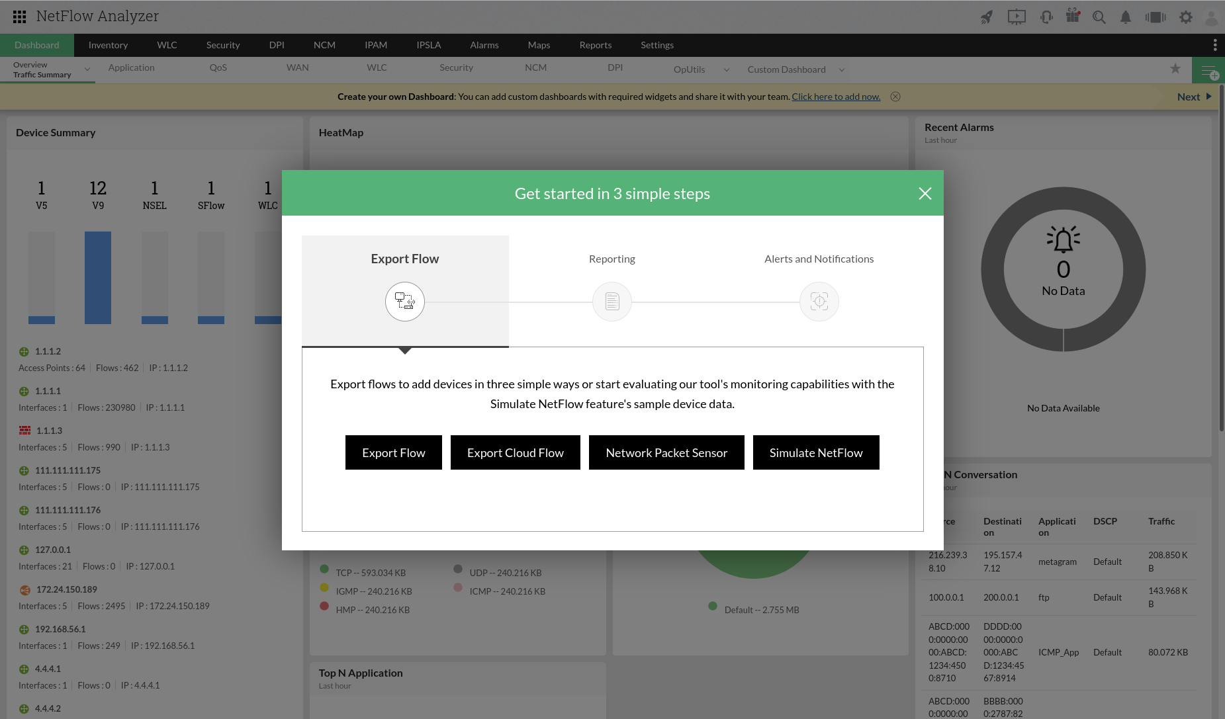
Task: Click the Alerts and Notifications step icon
Action: tap(819, 302)
